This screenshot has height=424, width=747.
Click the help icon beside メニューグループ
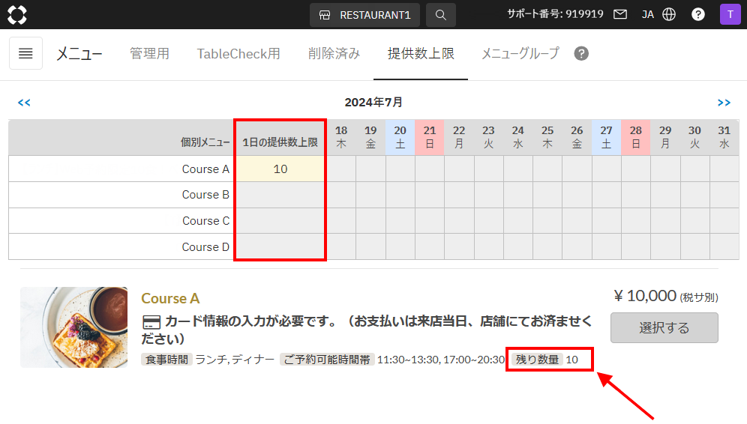(581, 53)
